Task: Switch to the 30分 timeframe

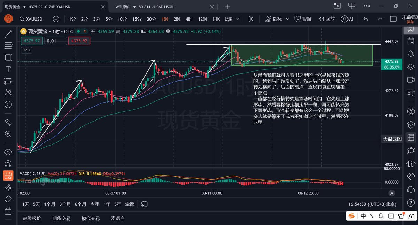Action: pos(151,19)
